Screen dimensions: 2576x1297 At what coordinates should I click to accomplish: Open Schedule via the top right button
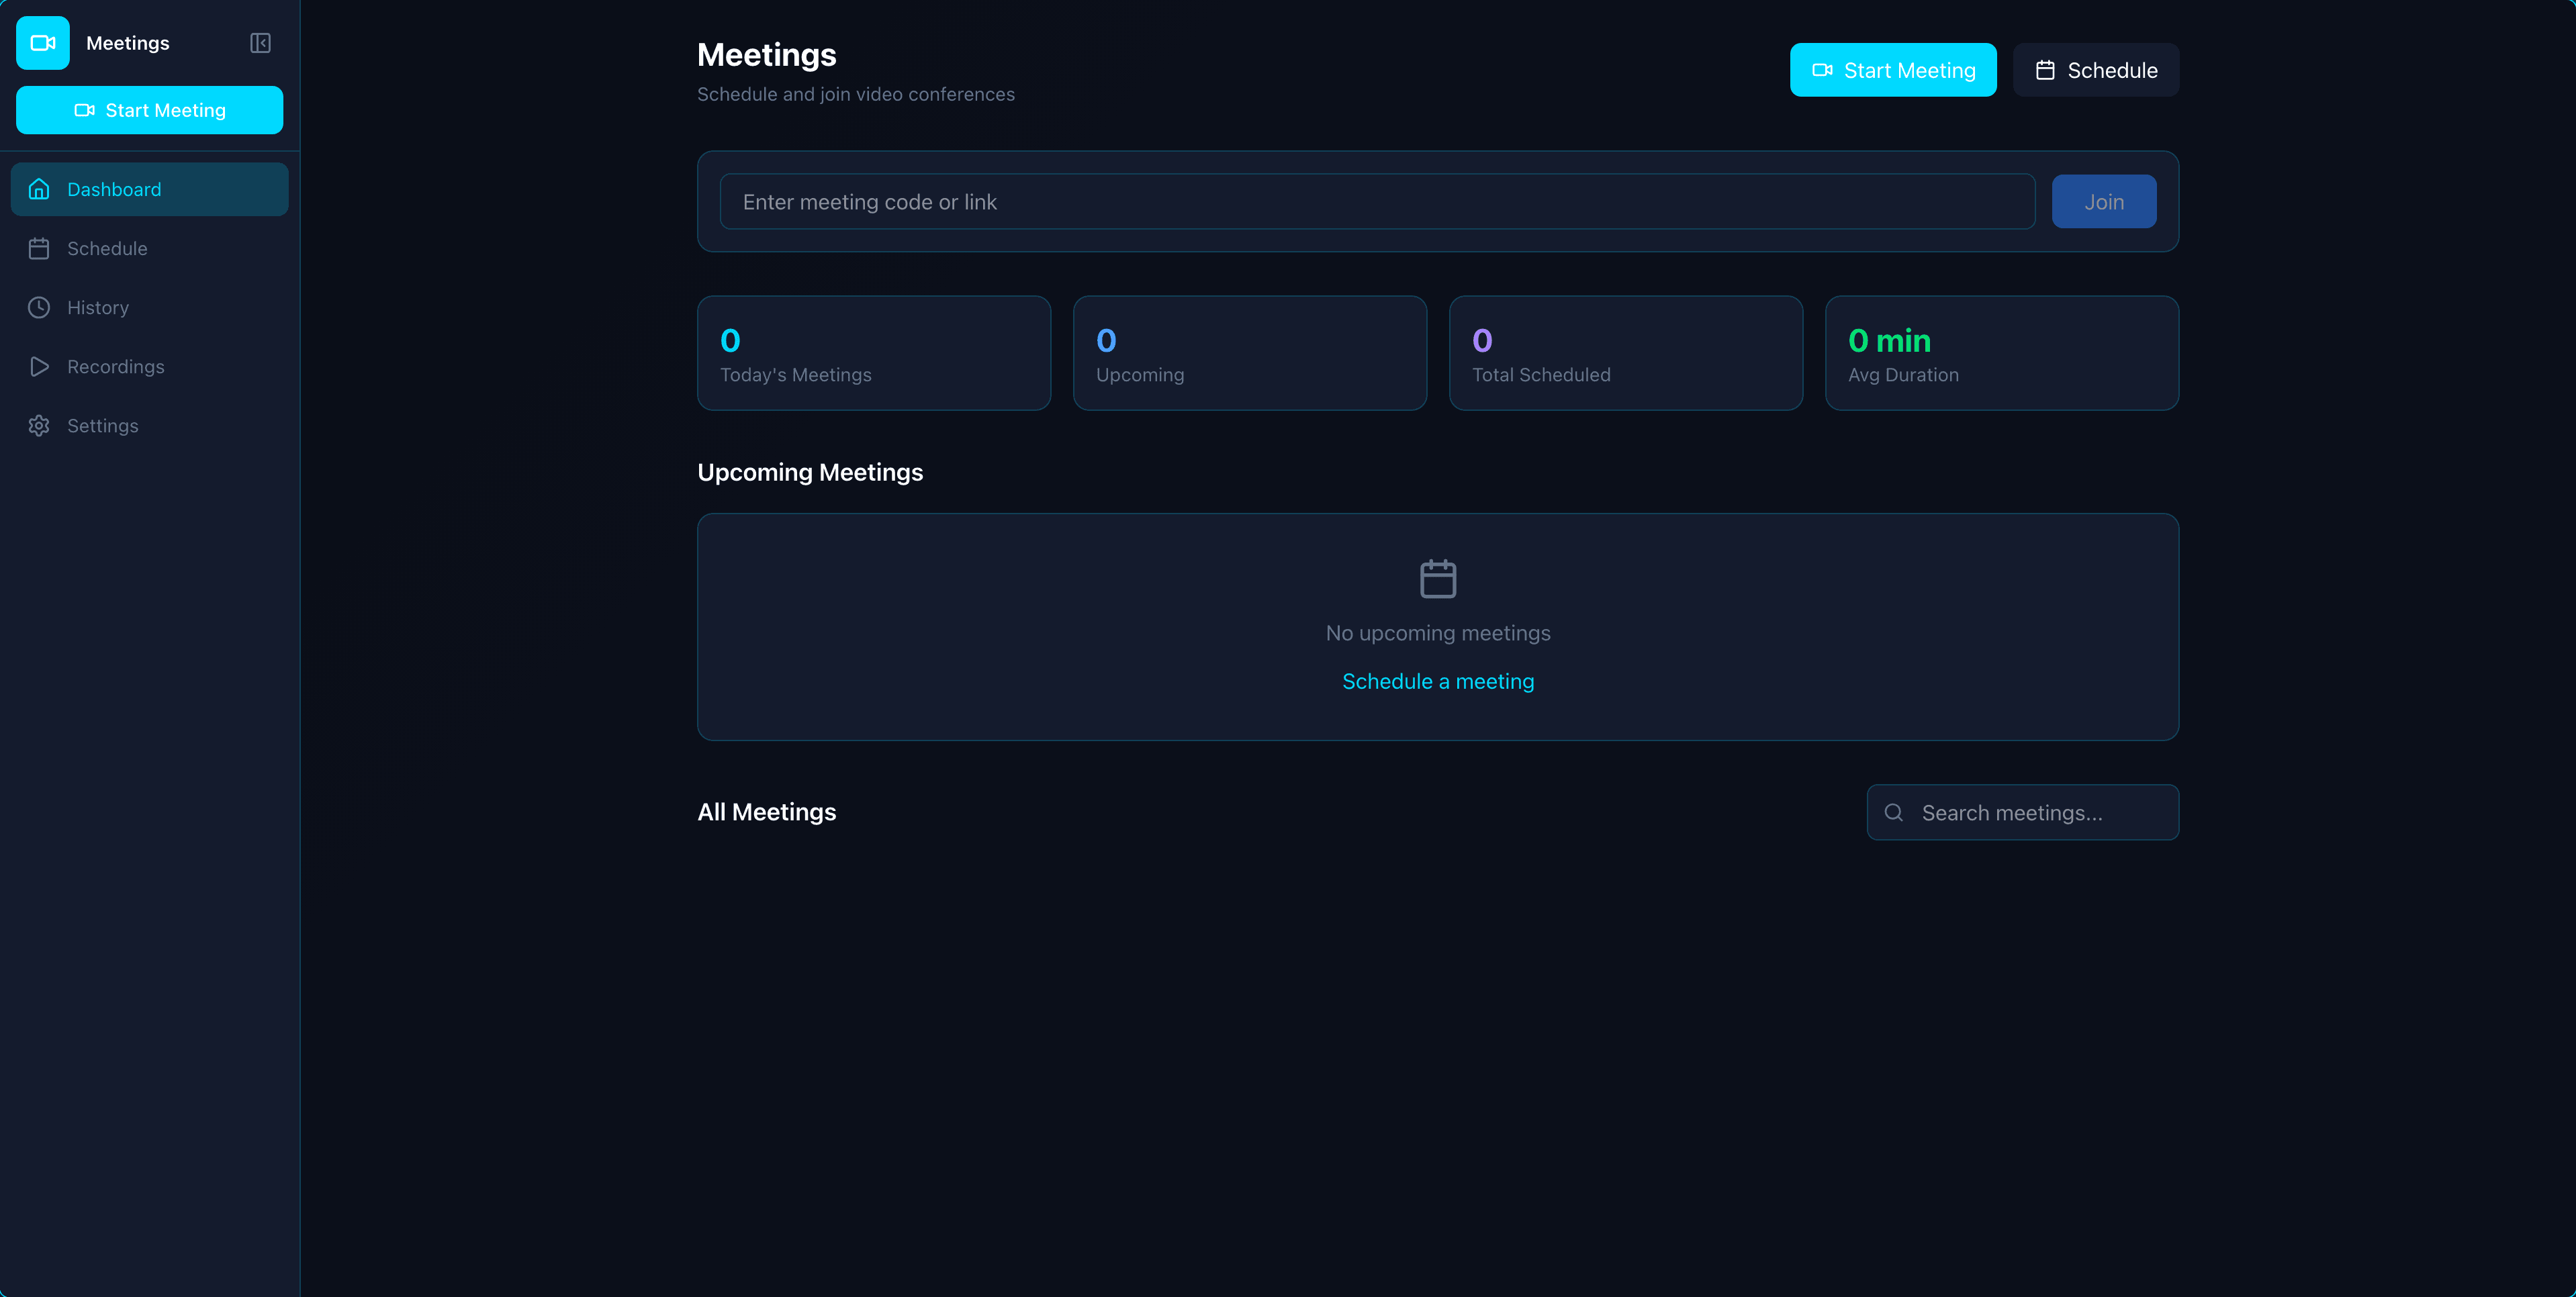click(x=2095, y=70)
